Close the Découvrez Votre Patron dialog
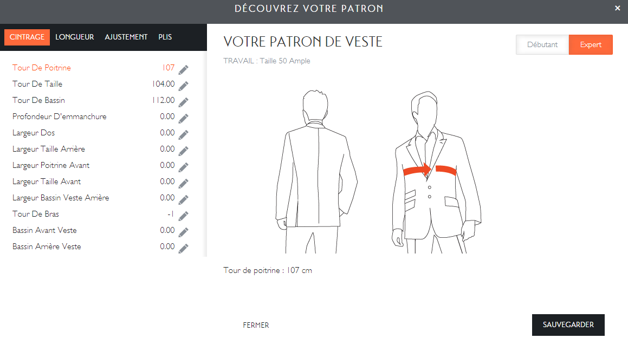This screenshot has height=338, width=628. [x=617, y=8]
